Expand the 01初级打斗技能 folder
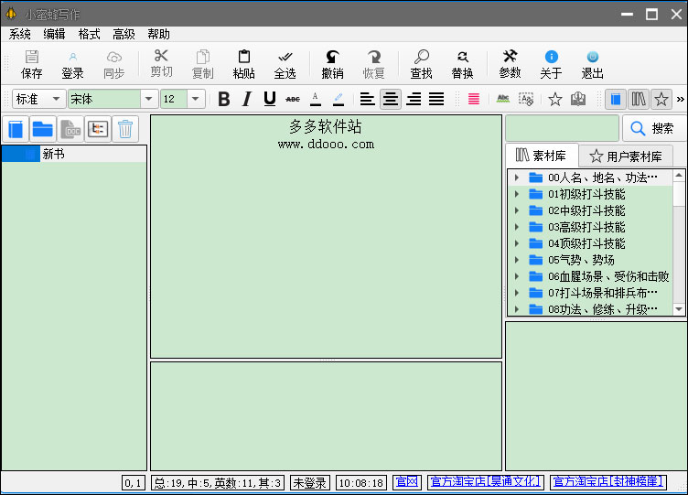688x495 pixels. click(517, 194)
